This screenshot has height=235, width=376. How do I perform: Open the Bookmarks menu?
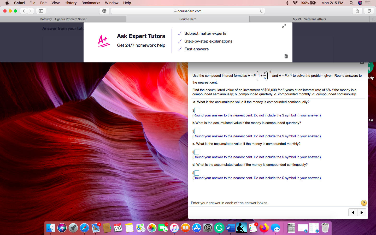coord(91,3)
